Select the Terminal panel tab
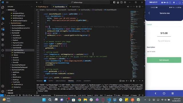This screenshot has width=183, height=103. point(71,81)
